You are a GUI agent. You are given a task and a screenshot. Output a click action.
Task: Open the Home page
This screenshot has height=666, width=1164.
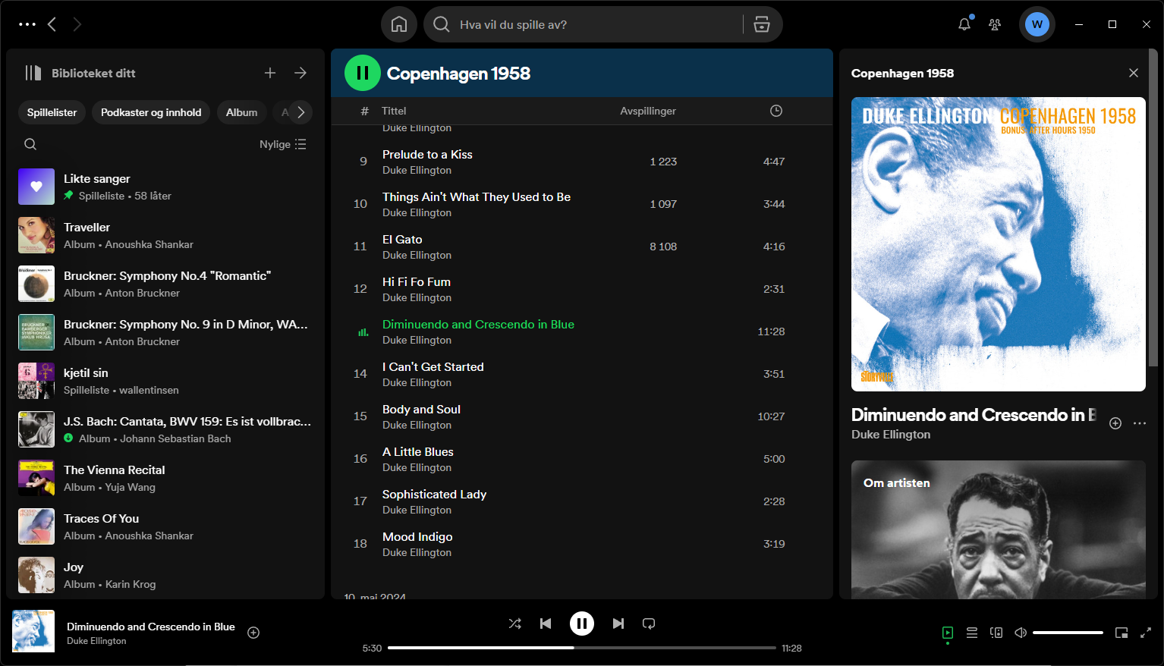(x=399, y=24)
